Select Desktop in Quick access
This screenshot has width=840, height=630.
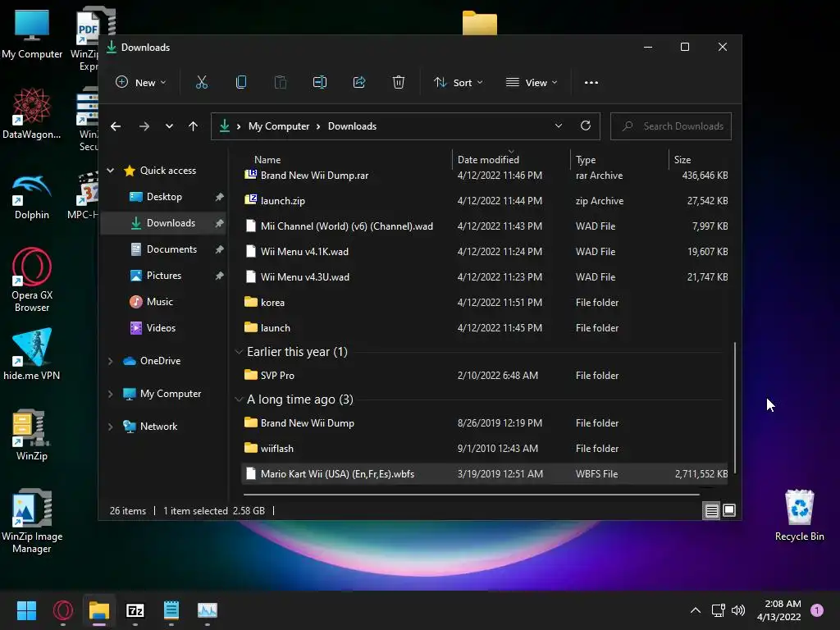163,197
